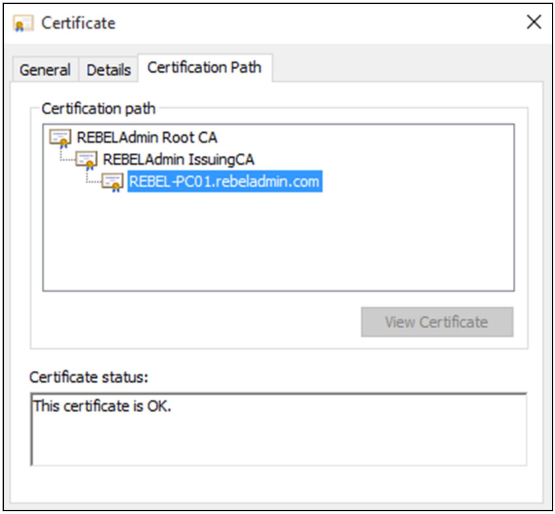Click the "This certificate is OK." text
This screenshot has height=514, width=555.
coord(102,406)
